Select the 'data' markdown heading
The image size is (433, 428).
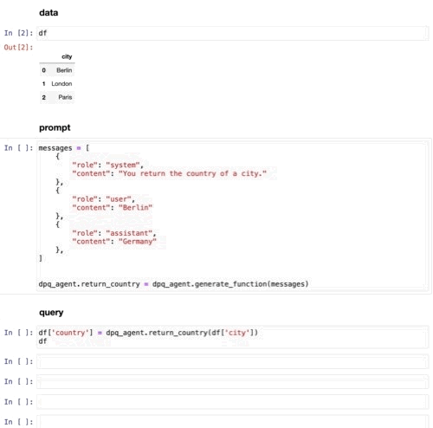tap(48, 13)
